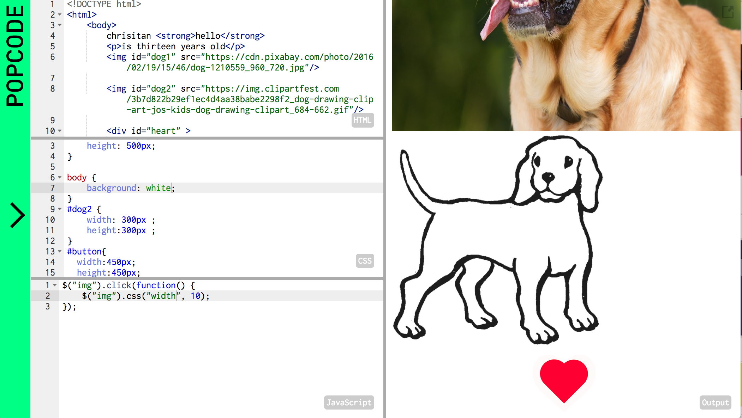Click the CSS editor label
742x418 pixels.
365,261
